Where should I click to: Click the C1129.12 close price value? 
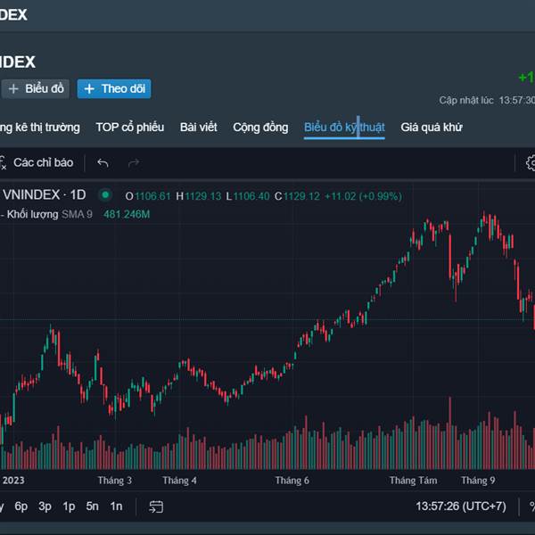click(x=297, y=196)
